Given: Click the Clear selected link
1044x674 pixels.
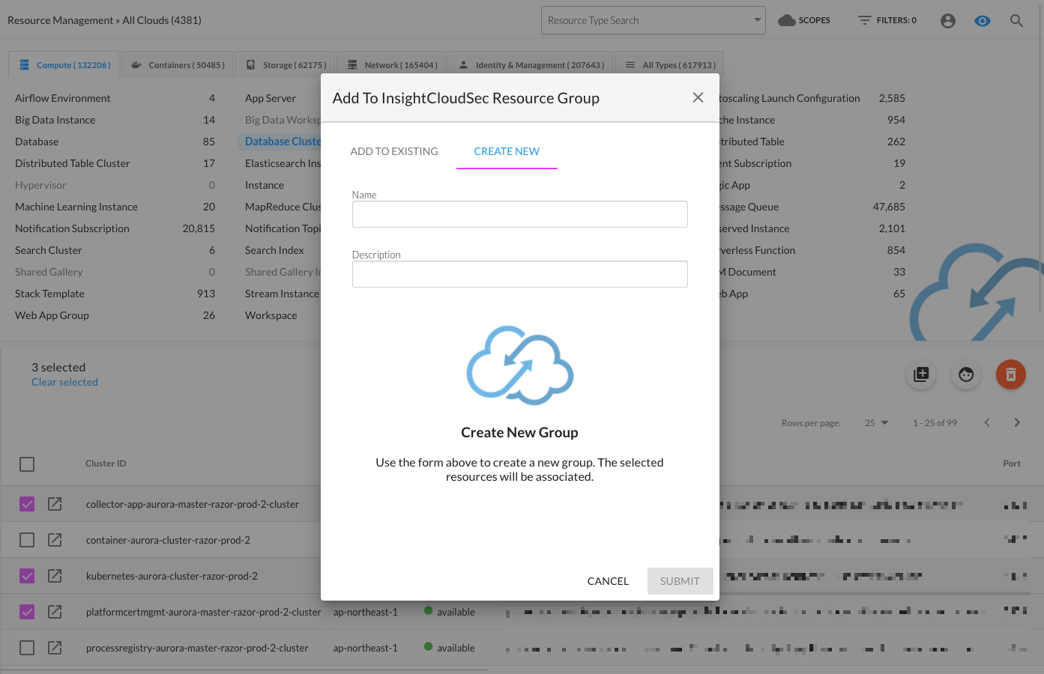Looking at the screenshot, I should tap(64, 382).
